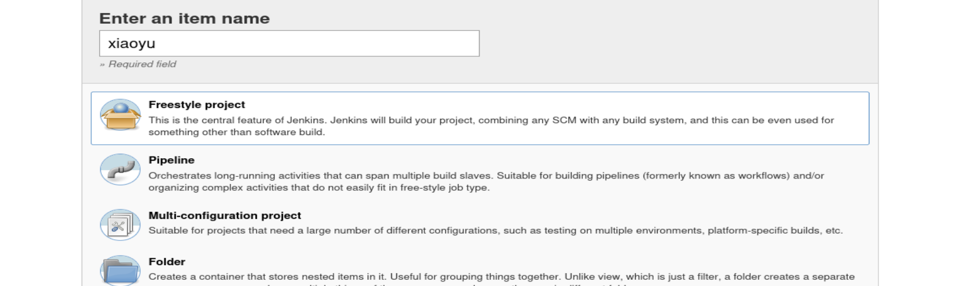Select the blue Folder icon
Image resolution: width=973 pixels, height=286 pixels.
[x=120, y=271]
